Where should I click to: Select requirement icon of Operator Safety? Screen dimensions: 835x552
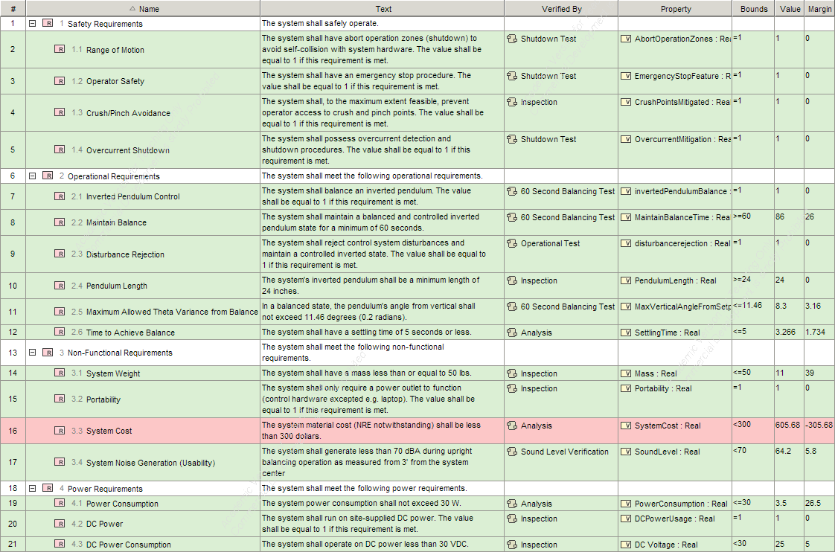click(60, 81)
